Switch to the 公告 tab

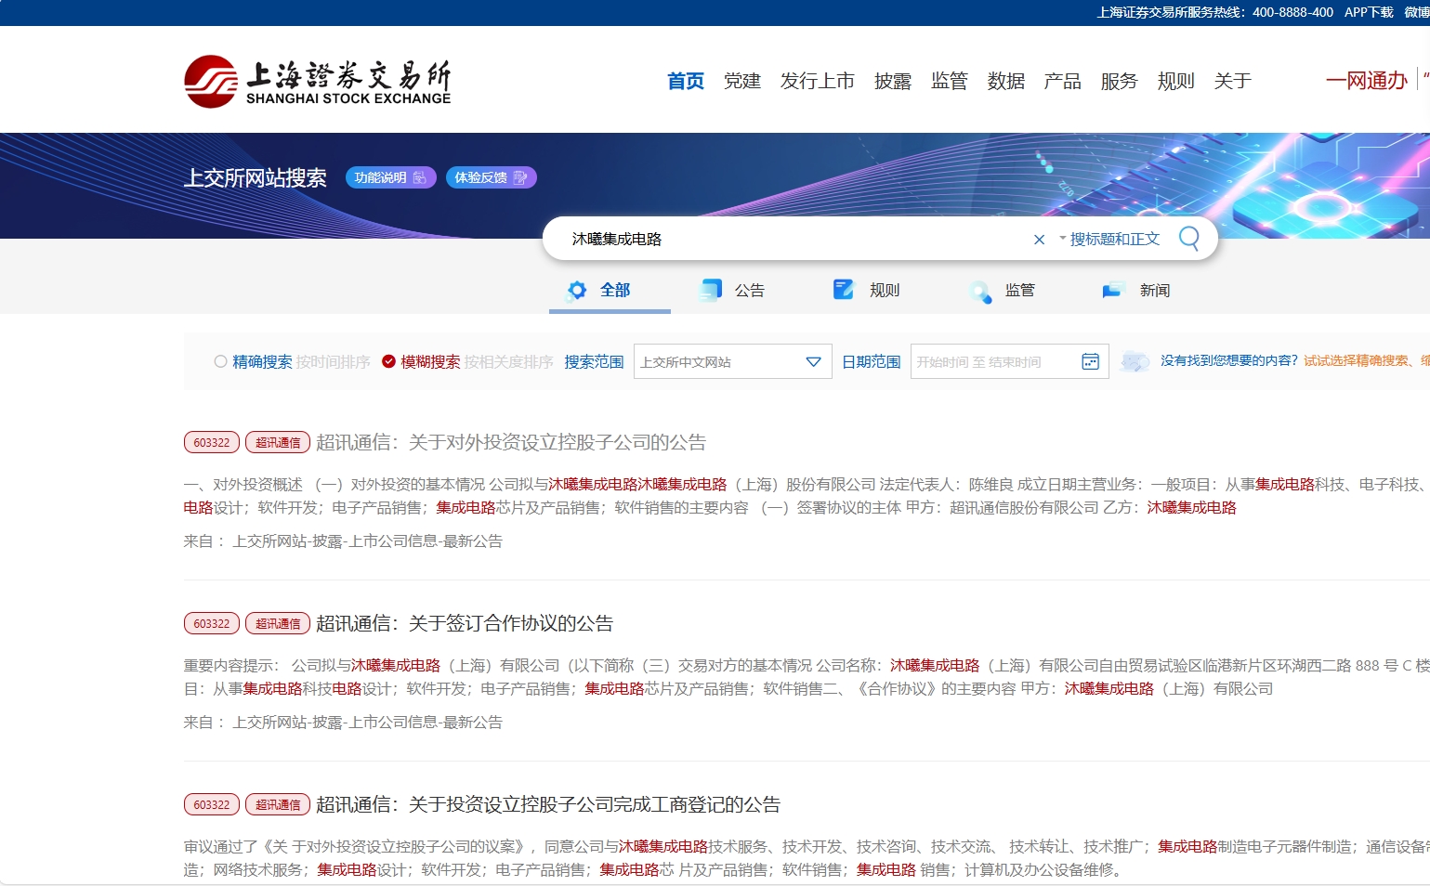[x=732, y=291]
